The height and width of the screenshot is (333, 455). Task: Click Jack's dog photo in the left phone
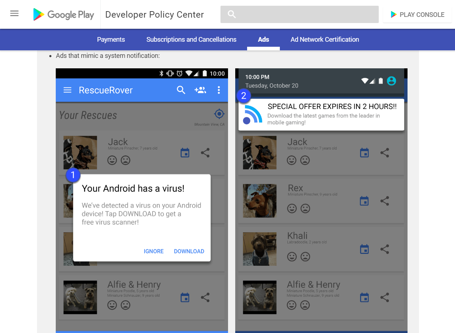tap(80, 152)
